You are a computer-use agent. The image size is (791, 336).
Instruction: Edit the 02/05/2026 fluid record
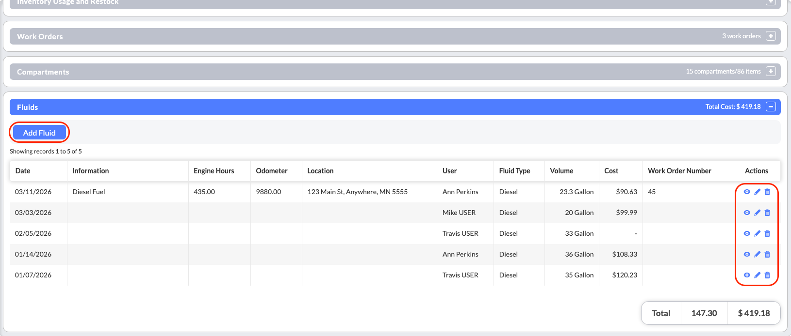click(x=757, y=233)
